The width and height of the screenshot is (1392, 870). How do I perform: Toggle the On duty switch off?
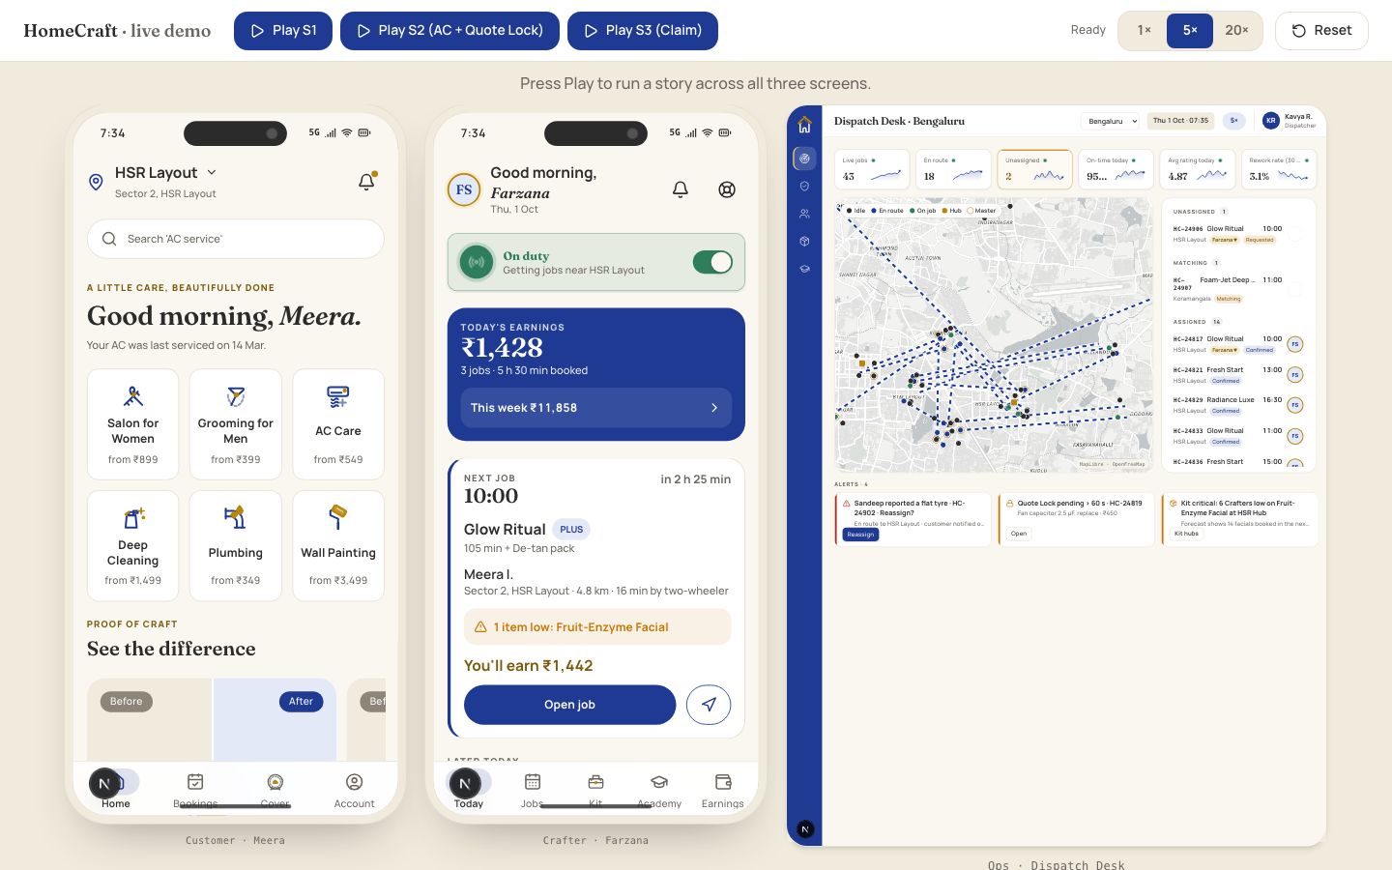[713, 262]
